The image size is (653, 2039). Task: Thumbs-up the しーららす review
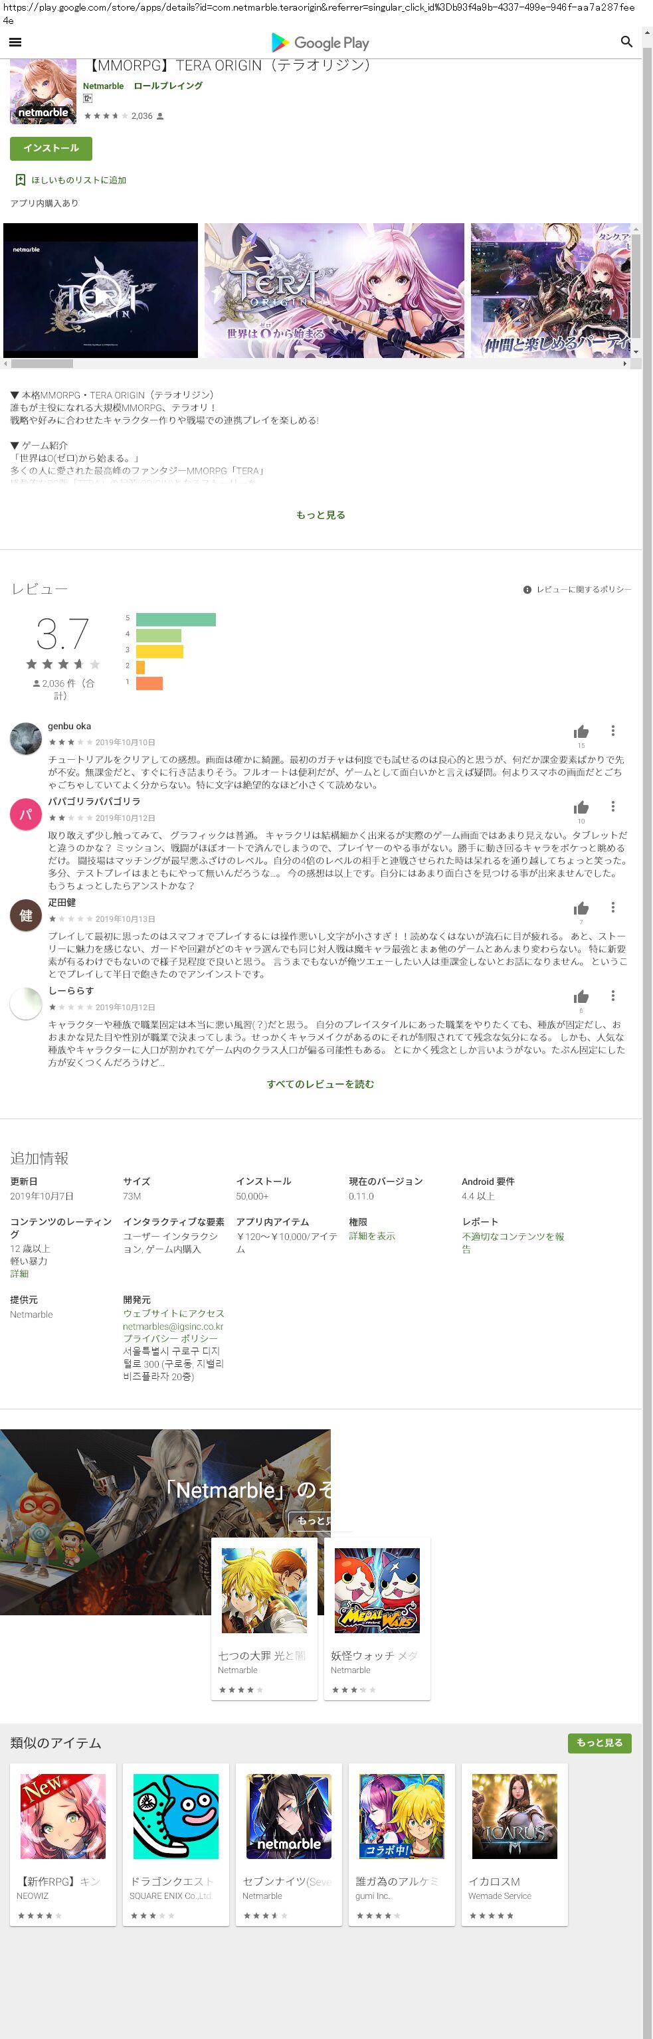(x=581, y=996)
